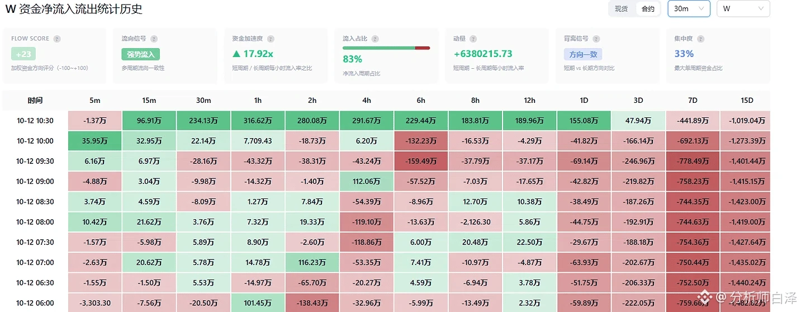Click the 33% concentration value
Viewport: 801px width, 312px height.
(x=684, y=54)
